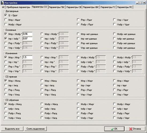Disable the tпр < tобр checkbox

click(6, 38)
